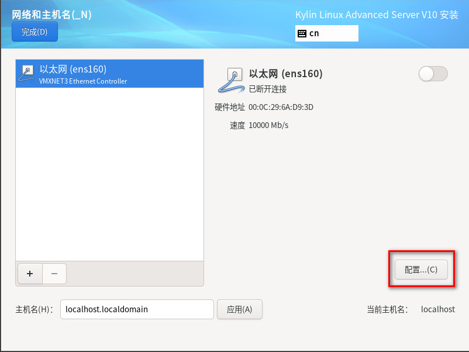Click the 以太网 (ens160) heading in details panel
This screenshot has height=352, width=469.
point(285,74)
